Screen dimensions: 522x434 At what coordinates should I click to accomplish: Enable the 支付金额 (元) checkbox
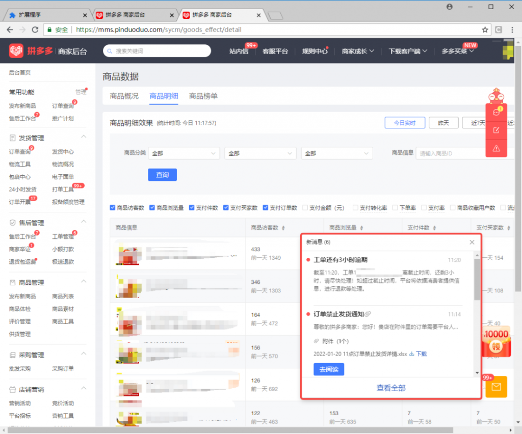(305, 208)
